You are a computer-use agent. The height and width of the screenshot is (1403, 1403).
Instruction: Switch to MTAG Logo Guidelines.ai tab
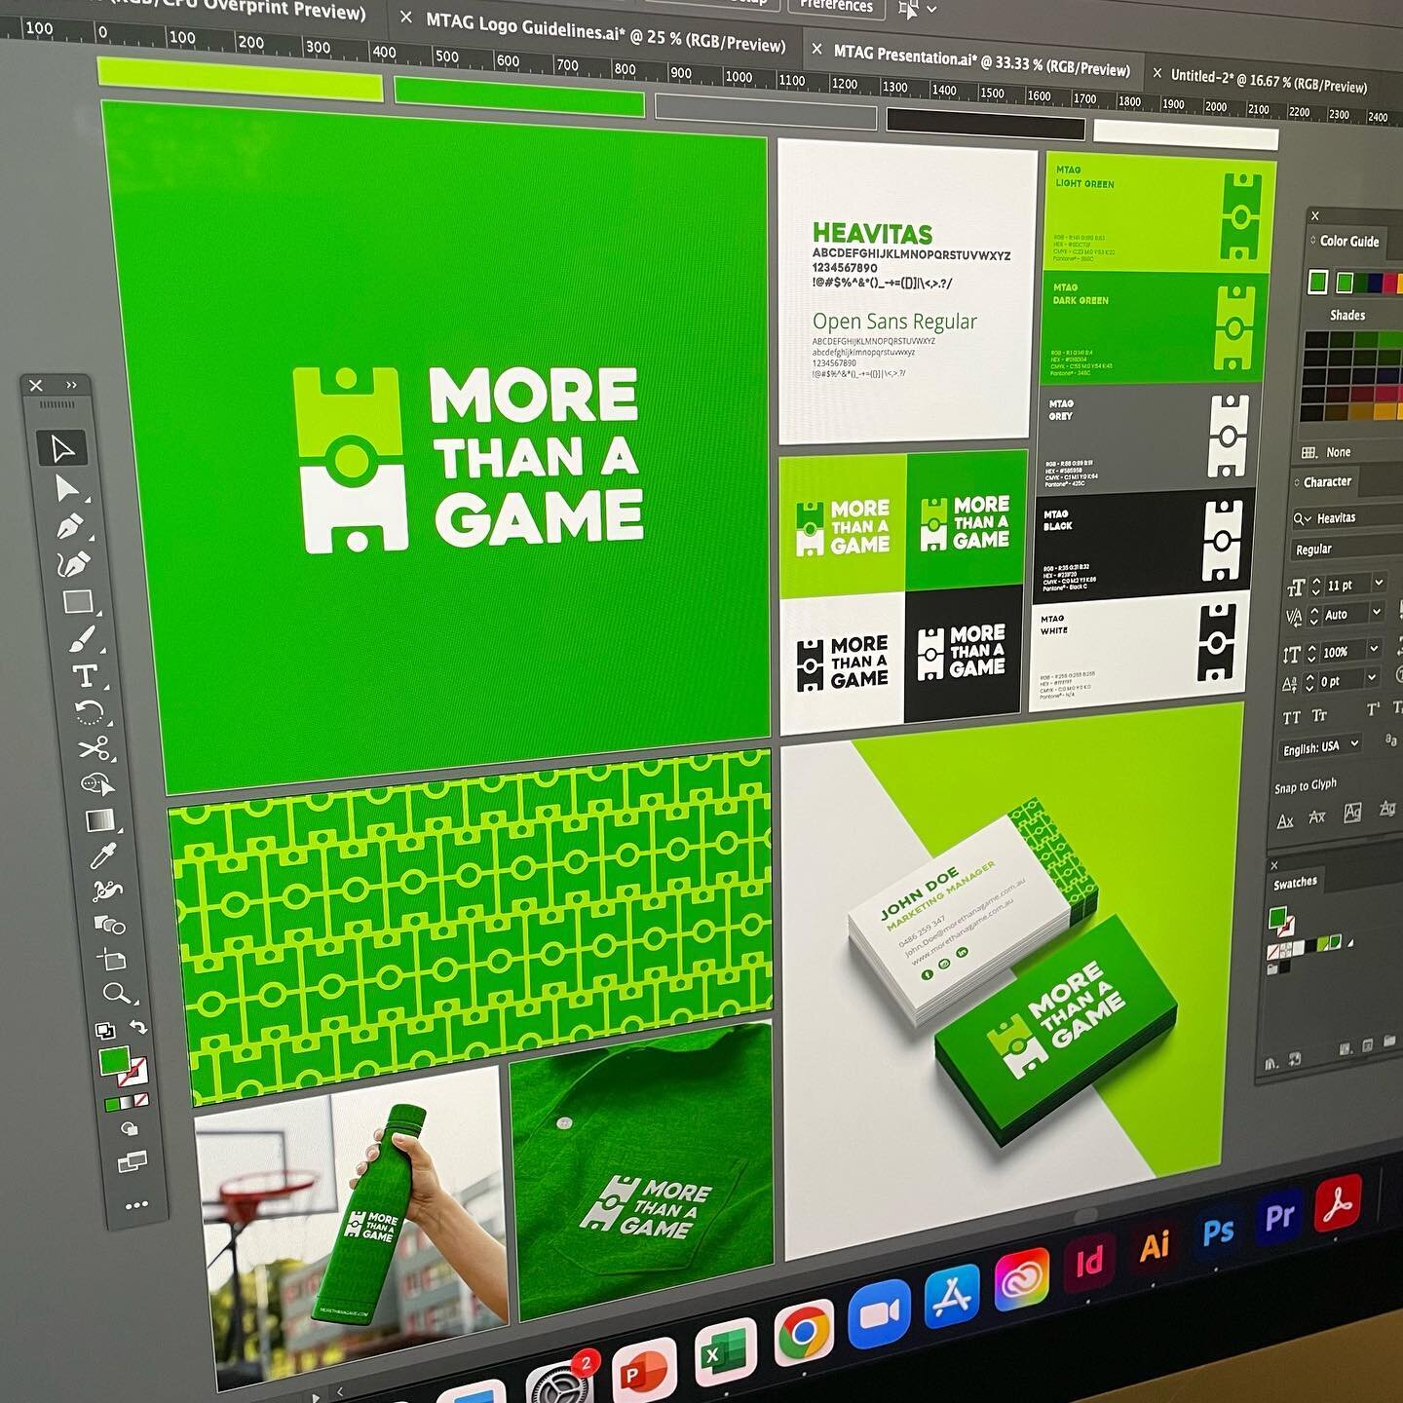coord(606,34)
